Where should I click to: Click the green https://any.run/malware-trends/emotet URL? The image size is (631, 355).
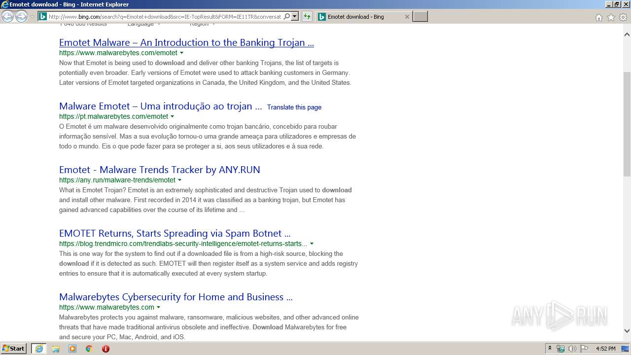click(x=117, y=180)
